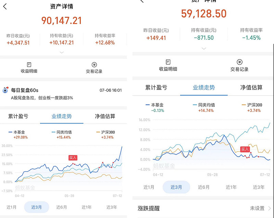Open 涨跌提醒 setting chevron
The height and width of the screenshot is (218, 274).
click(270, 208)
